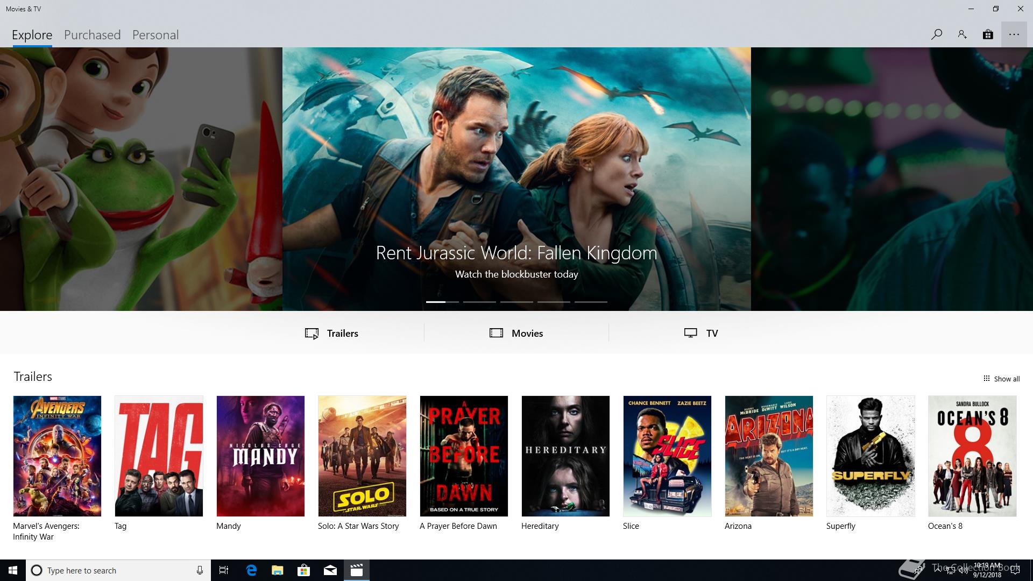
Task: Open the Hereditary movie poster
Action: [565, 456]
